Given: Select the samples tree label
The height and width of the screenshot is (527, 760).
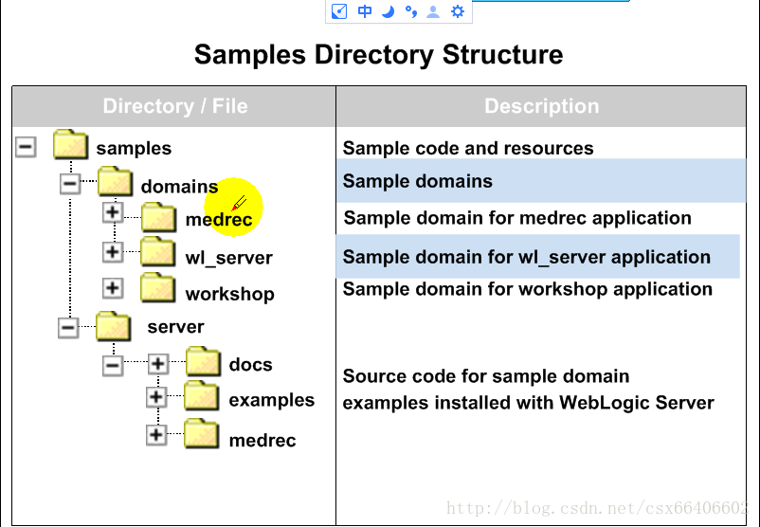Looking at the screenshot, I should [134, 149].
